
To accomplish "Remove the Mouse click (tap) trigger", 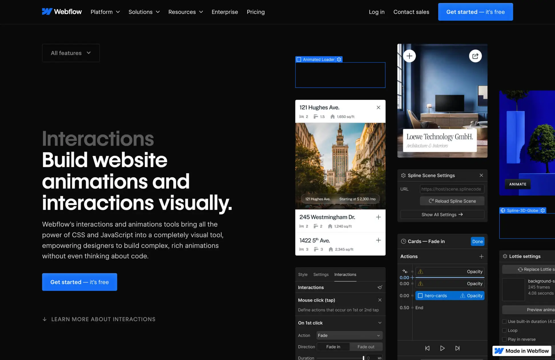I will point(380,300).
